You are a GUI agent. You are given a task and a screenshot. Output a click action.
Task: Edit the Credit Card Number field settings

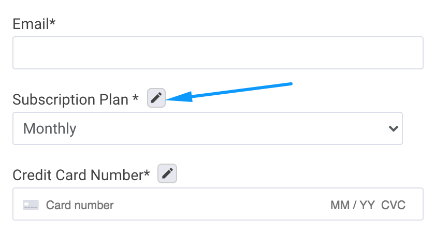coord(167,173)
